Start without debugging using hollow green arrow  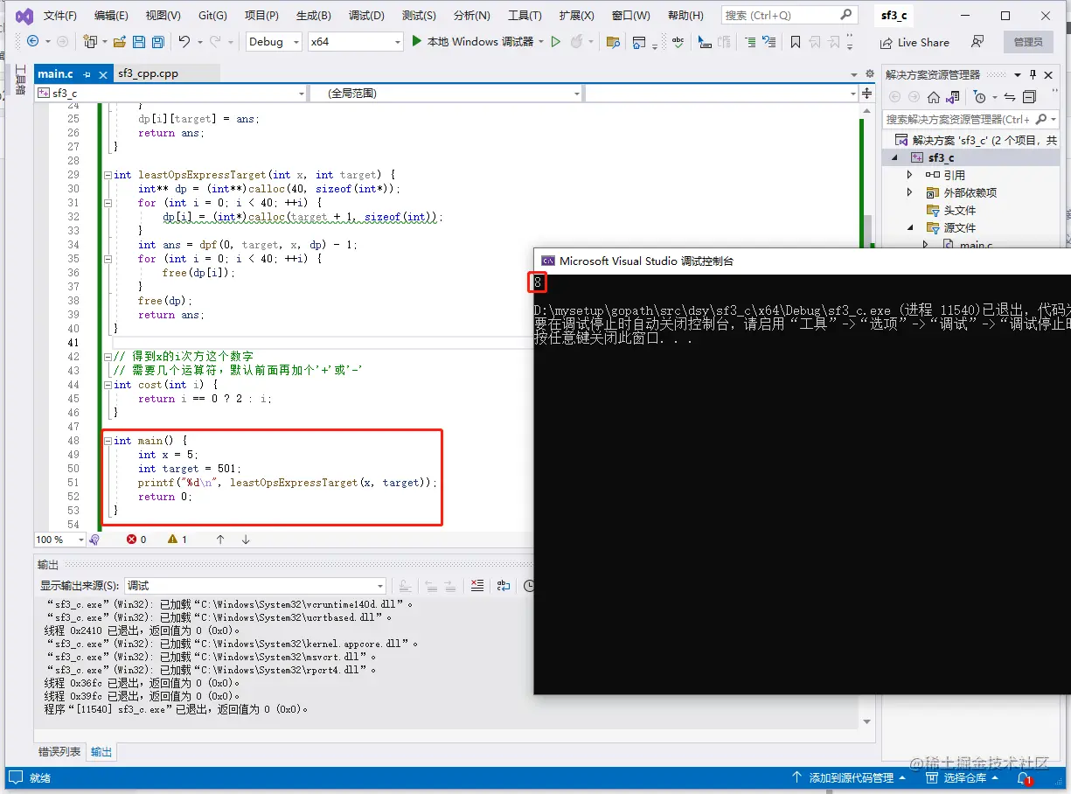pyautogui.click(x=555, y=41)
